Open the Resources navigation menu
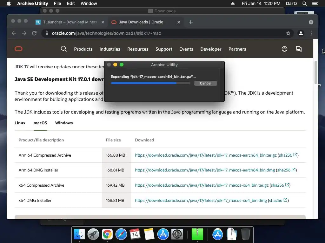The width and height of the screenshot is (325, 243). coord(138,49)
